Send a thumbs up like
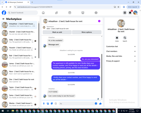141x113 pixels. [x=100, y=104]
